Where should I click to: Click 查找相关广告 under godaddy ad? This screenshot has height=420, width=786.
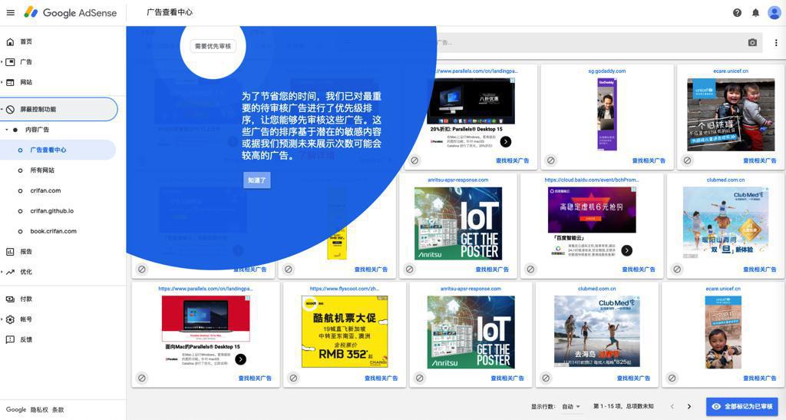click(x=649, y=160)
